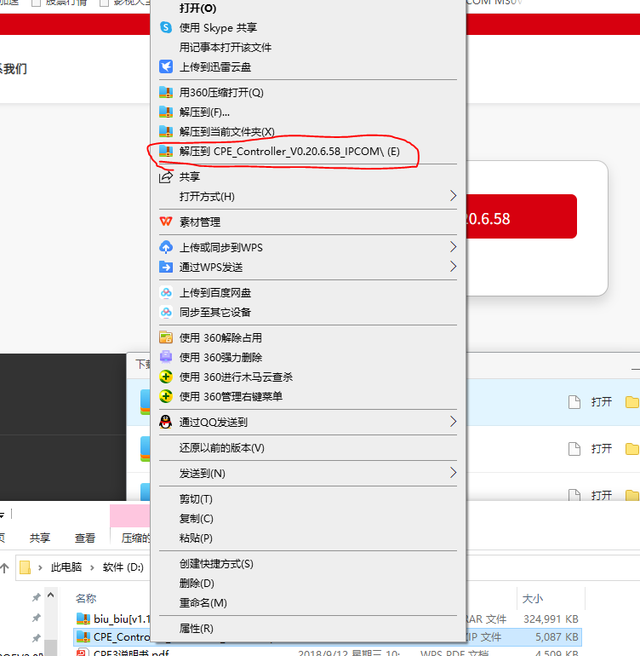The image size is (640, 656).
Task: Expand the 发送到(N) submenu arrow
Action: click(453, 473)
